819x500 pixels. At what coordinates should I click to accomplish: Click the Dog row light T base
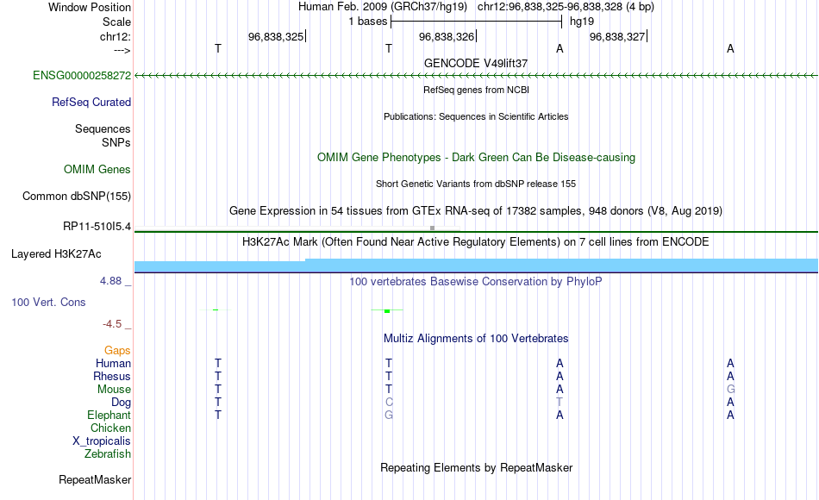[560, 402]
